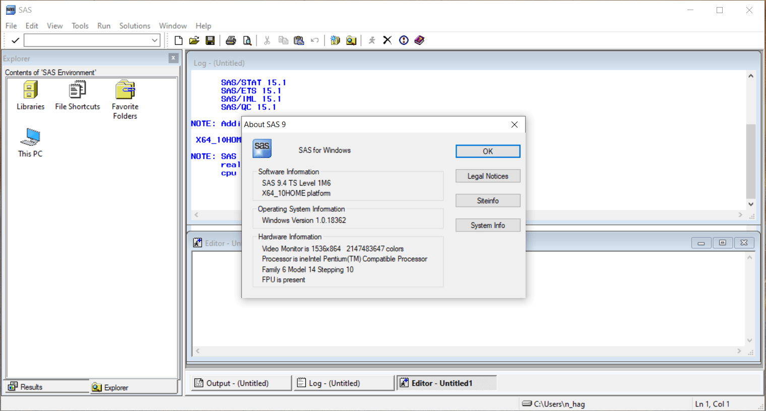The image size is (766, 411).
Task: Click the Cut scissors icon
Action: pos(267,40)
